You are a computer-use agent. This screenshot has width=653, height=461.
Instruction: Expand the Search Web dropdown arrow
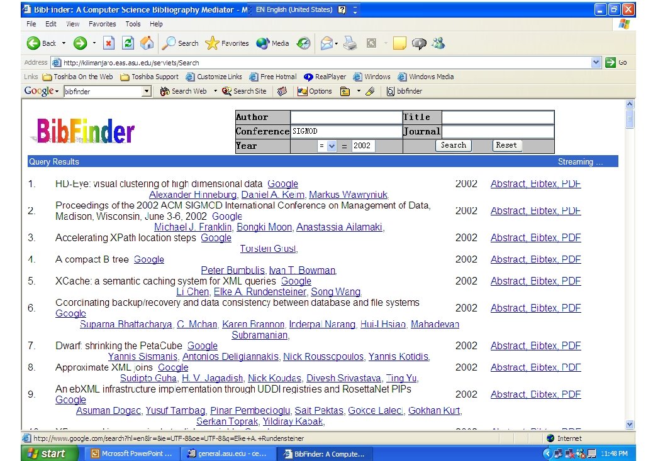click(x=215, y=91)
